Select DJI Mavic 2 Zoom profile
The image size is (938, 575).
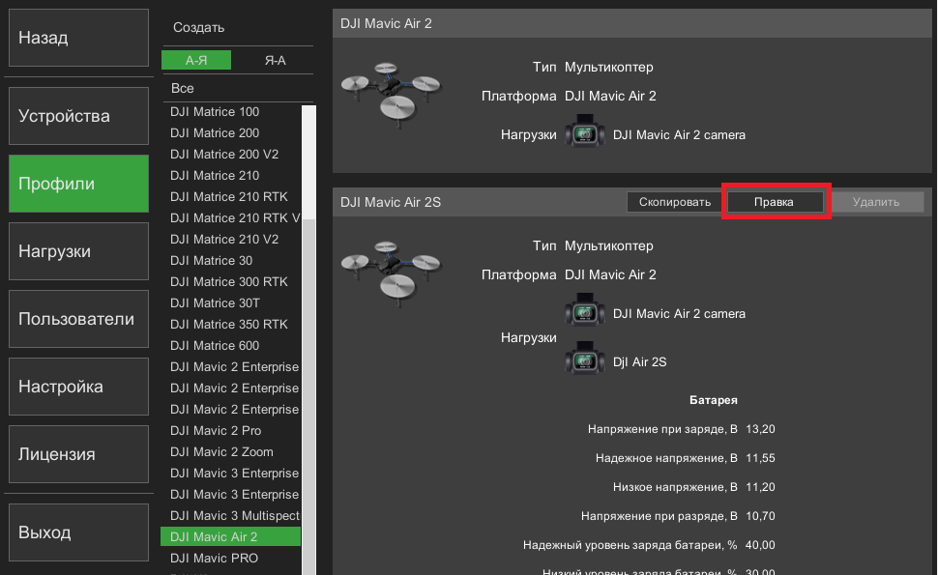(x=231, y=452)
